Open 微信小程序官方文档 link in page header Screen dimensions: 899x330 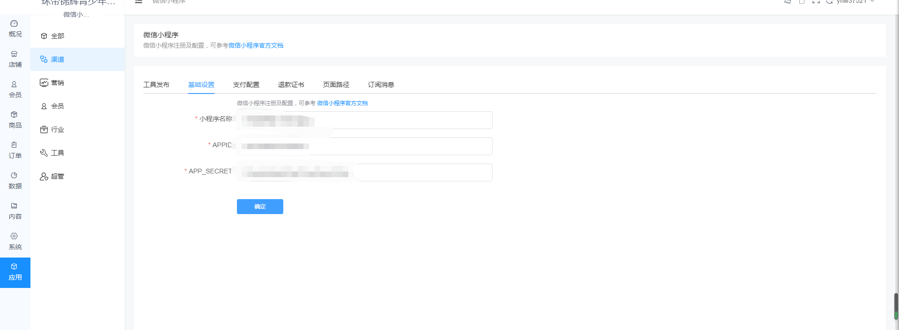[256, 45]
